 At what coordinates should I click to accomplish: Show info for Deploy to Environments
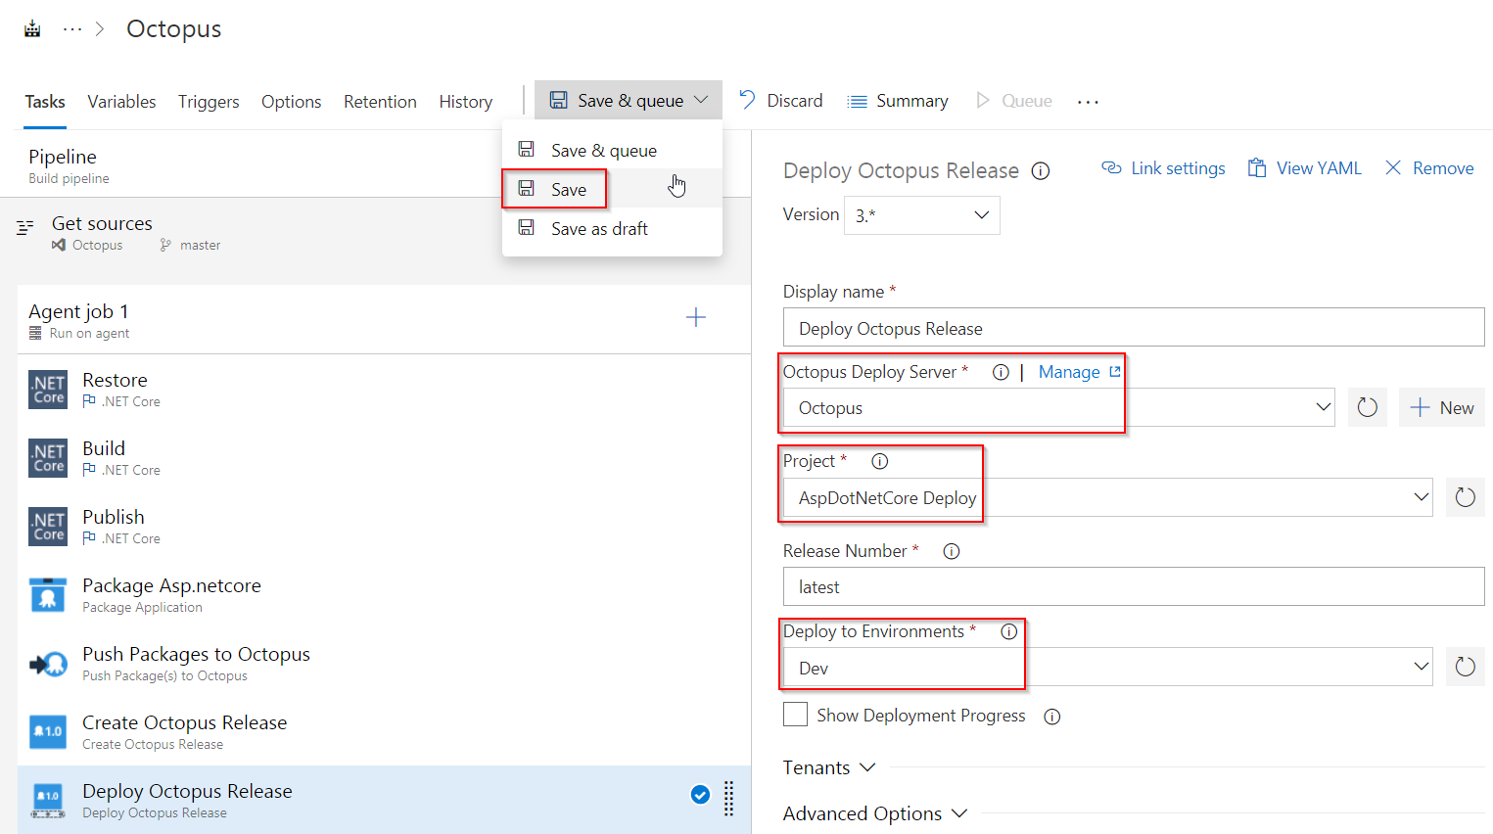point(1009,631)
